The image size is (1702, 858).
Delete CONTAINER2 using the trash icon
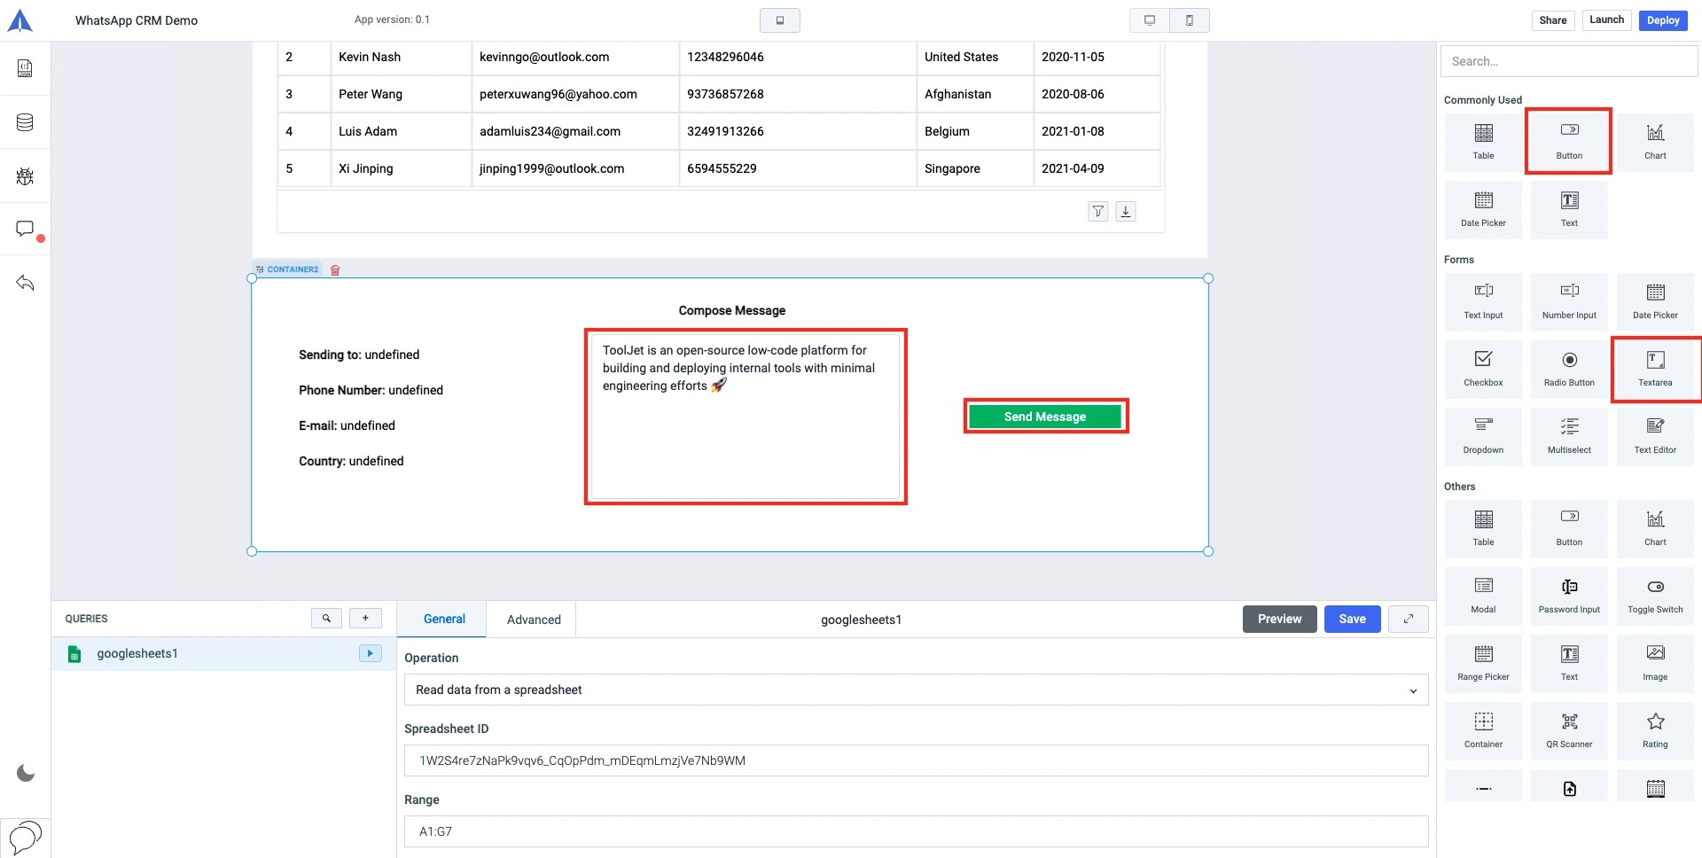(335, 269)
